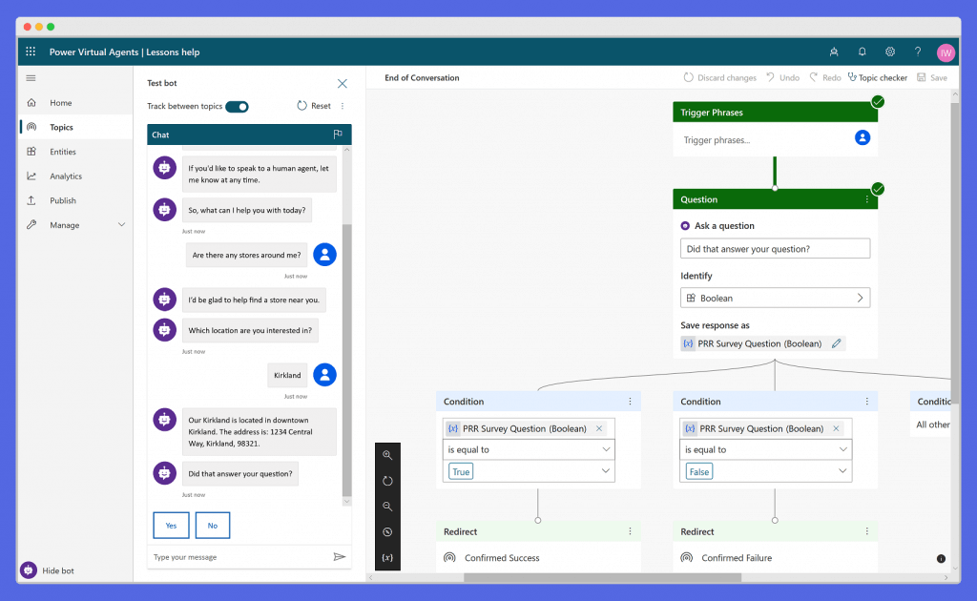This screenshot has height=601, width=977.
Task: Click the user icon in Trigger Phrases
Action: (863, 138)
